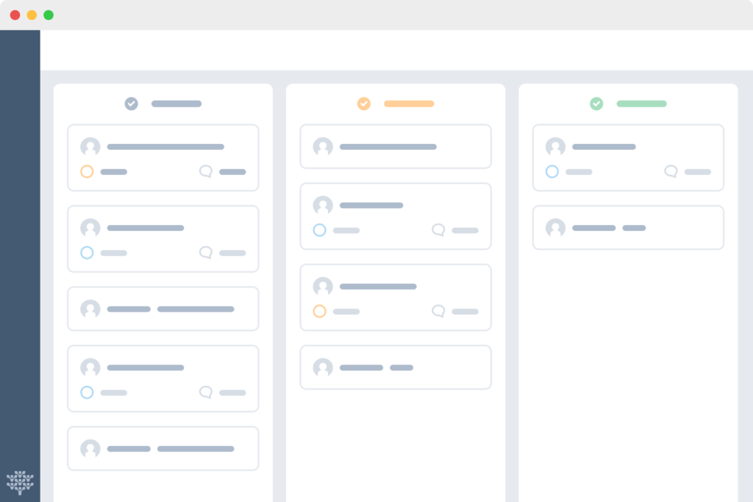Select the green column header title bar
This screenshot has height=502, width=753.
pyautogui.click(x=641, y=104)
